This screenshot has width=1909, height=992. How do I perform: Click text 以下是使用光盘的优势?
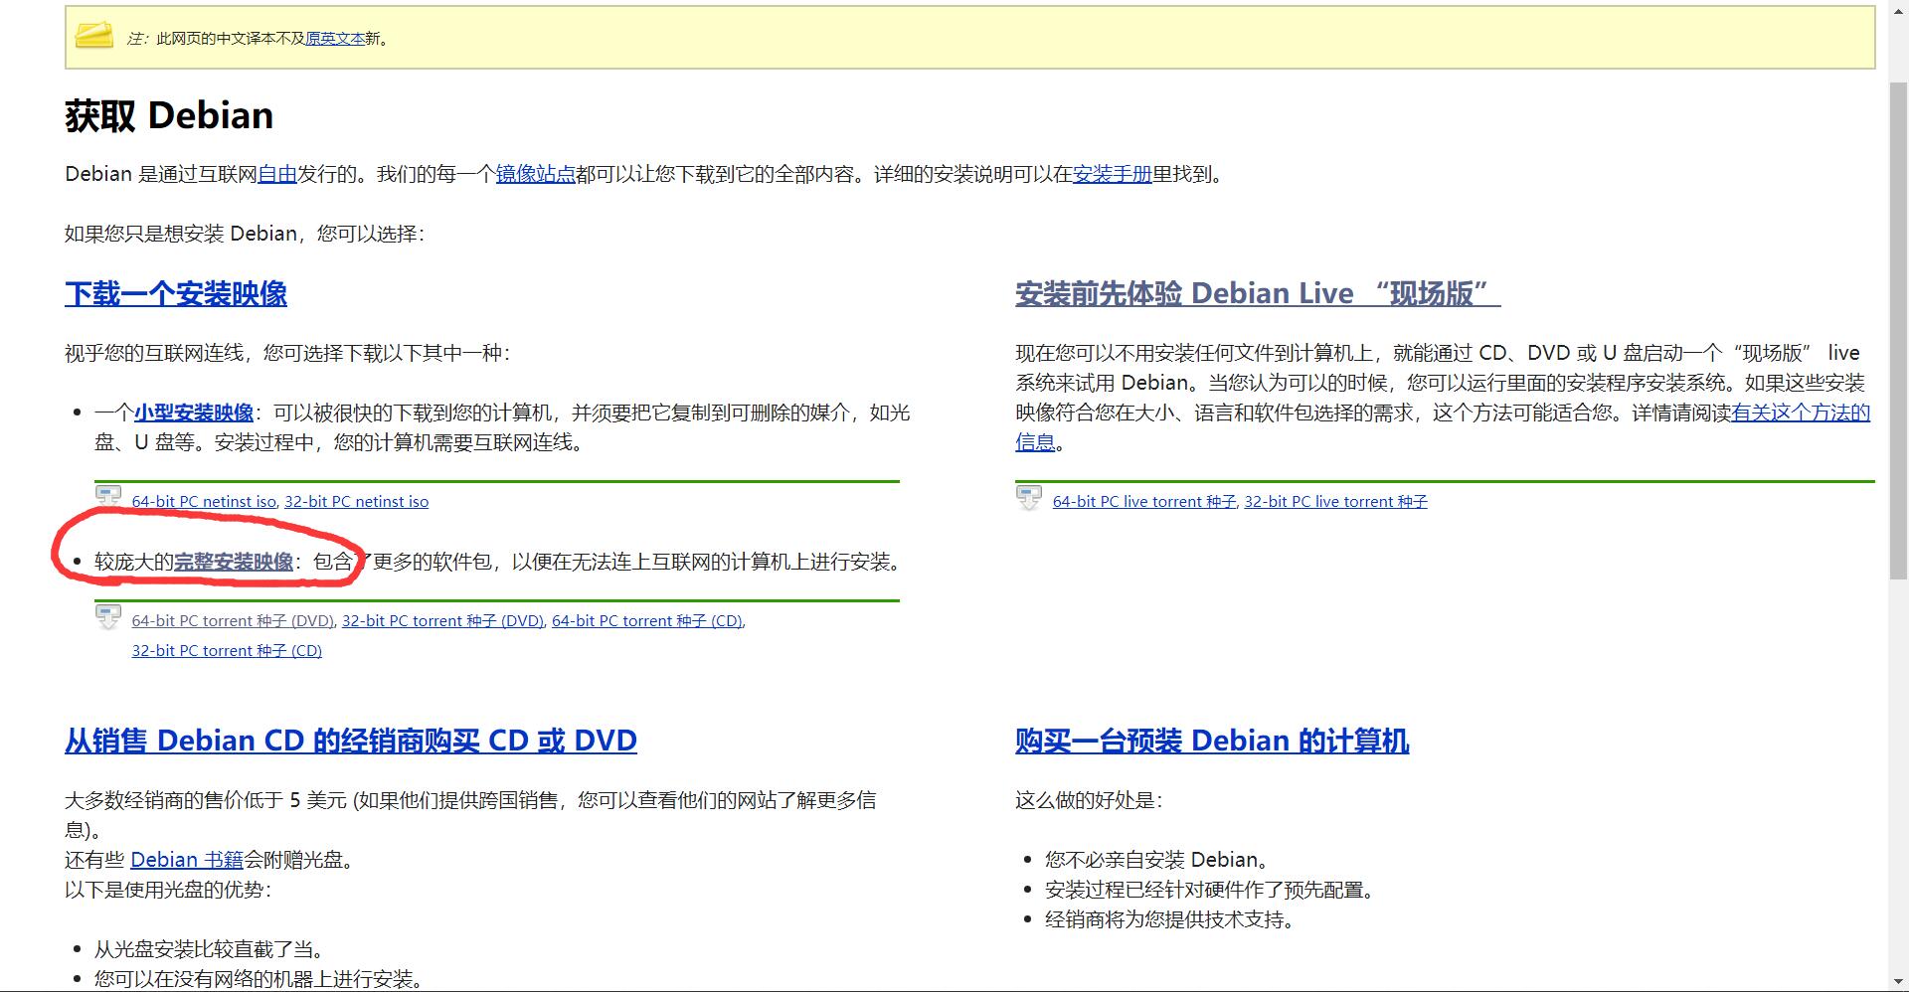coord(168,890)
